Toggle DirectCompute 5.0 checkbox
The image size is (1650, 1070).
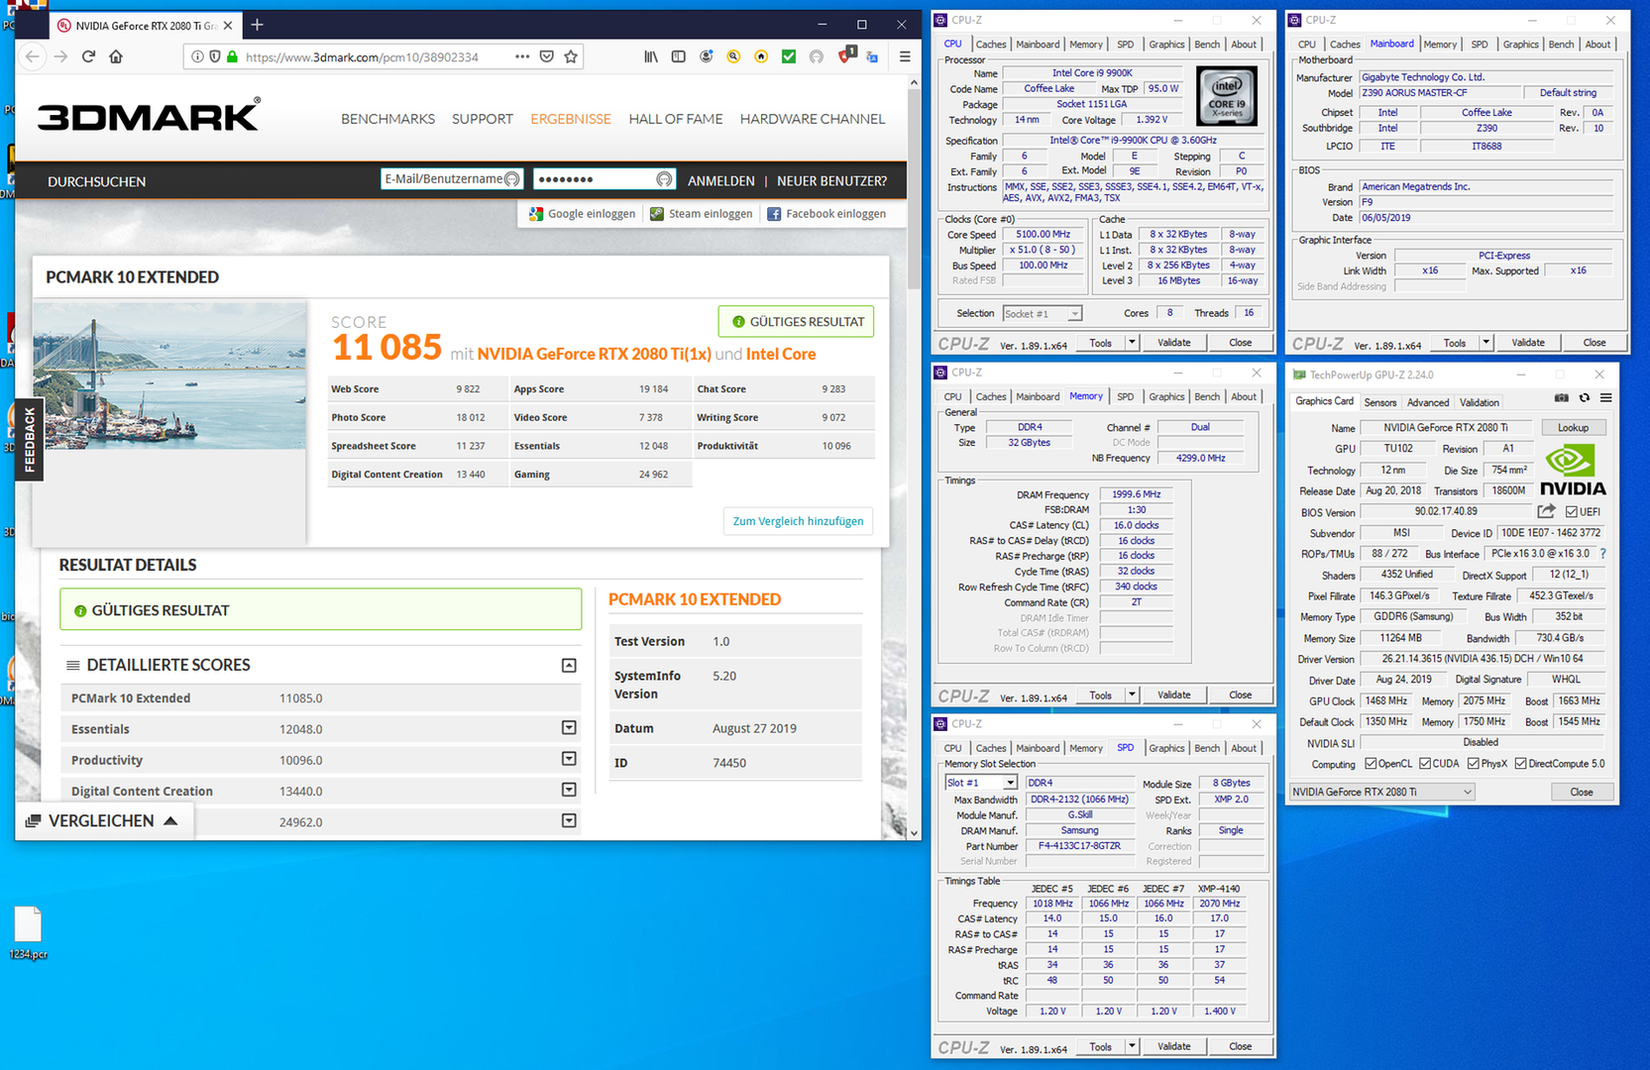point(1520,764)
